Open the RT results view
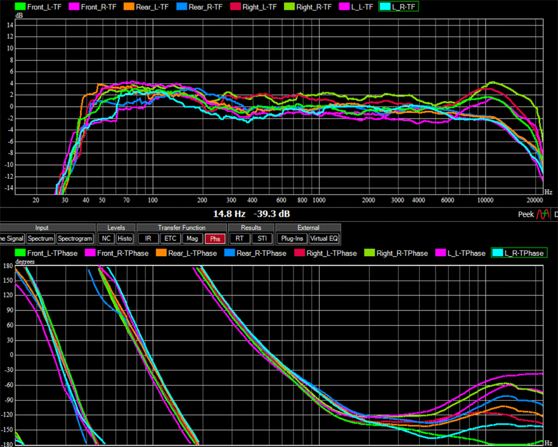The height and width of the screenshot is (447, 558). pyautogui.click(x=240, y=238)
